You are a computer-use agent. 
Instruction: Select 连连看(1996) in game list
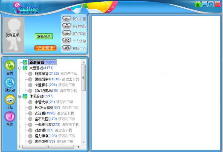click(45, 113)
